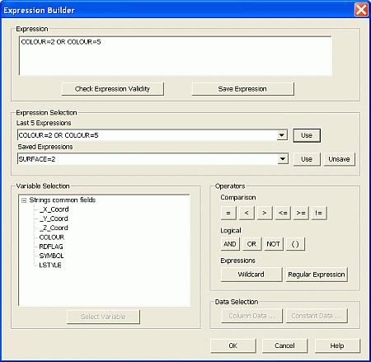Insert parentheses into the expression
This screenshot has height=362, width=371.
[295, 244]
